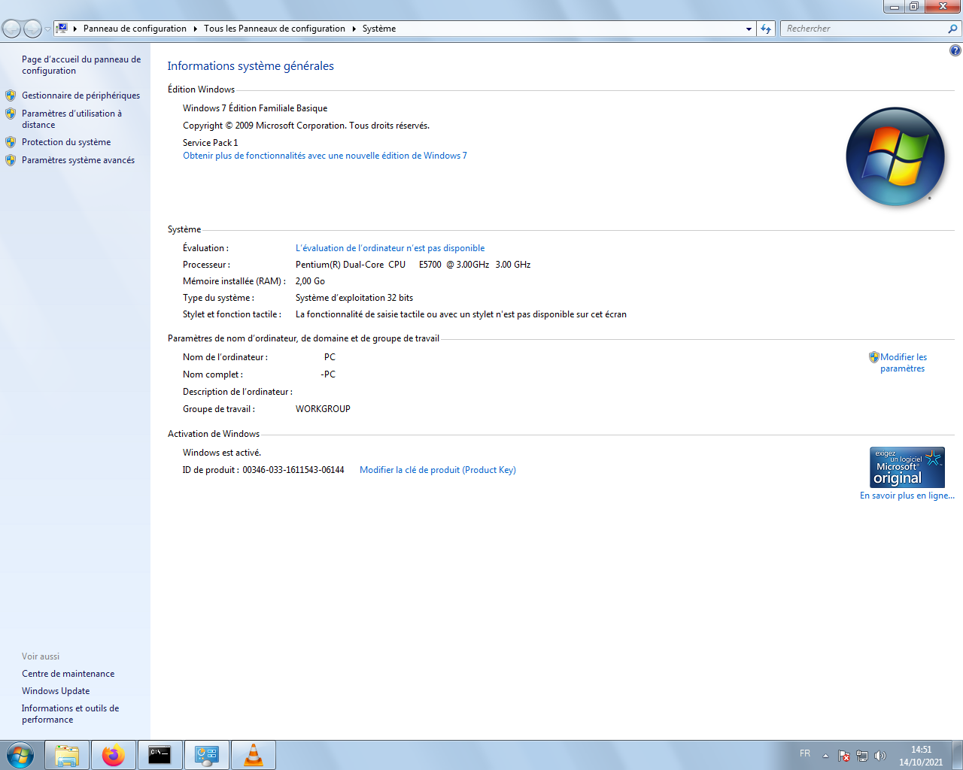
Task: Restore down the window
Action: (x=914, y=6)
